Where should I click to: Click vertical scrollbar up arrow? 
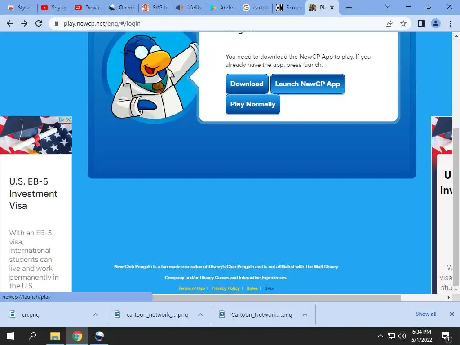tap(456, 36)
